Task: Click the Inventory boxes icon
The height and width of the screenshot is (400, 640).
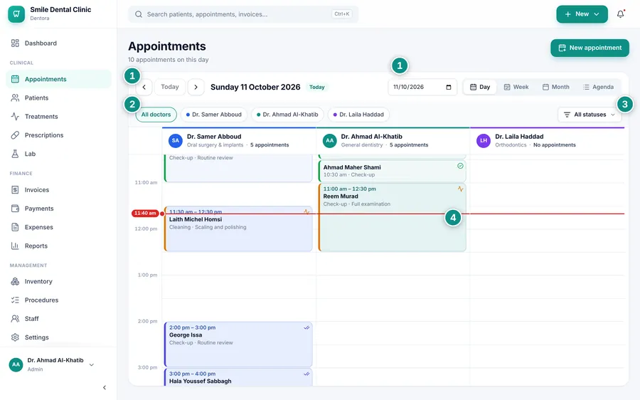Action: (x=15, y=282)
